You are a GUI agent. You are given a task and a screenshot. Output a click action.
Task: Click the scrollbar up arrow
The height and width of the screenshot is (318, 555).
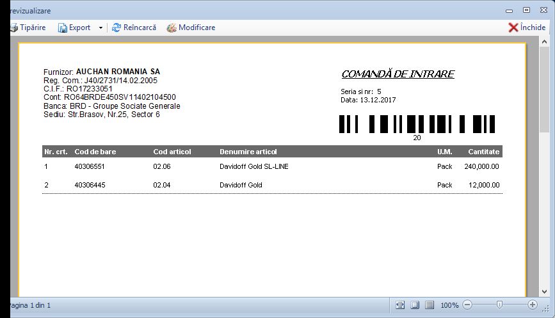click(545, 42)
